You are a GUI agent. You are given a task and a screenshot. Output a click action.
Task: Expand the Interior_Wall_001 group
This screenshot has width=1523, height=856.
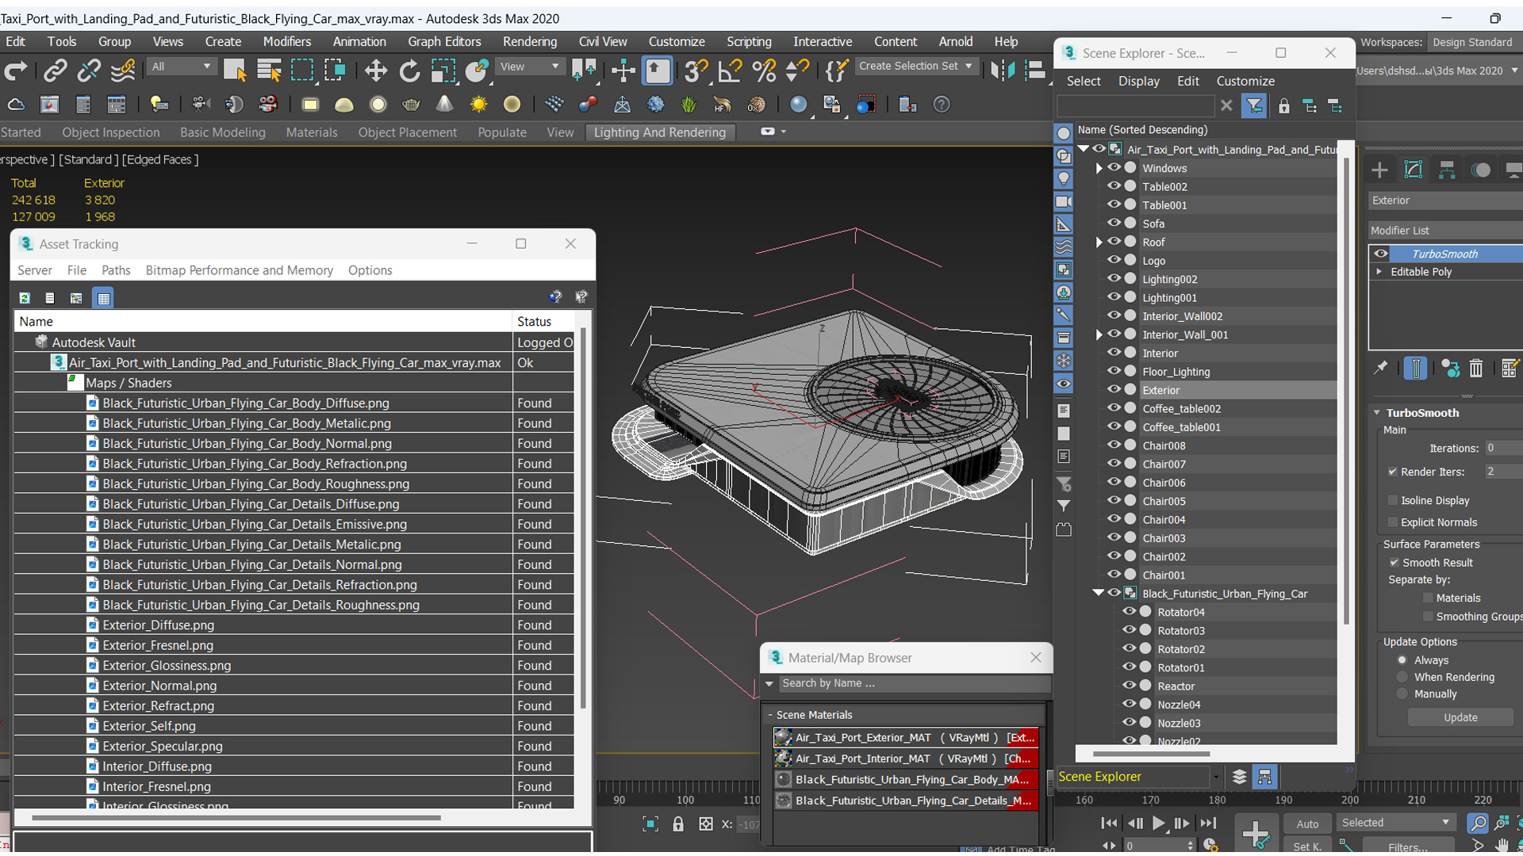[x=1099, y=334]
